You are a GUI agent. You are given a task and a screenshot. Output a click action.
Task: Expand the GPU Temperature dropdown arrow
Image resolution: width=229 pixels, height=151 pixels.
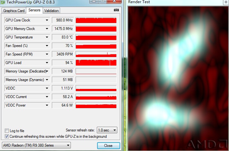pyautogui.click(x=47, y=37)
